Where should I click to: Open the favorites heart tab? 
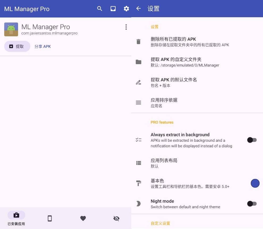[83, 218]
